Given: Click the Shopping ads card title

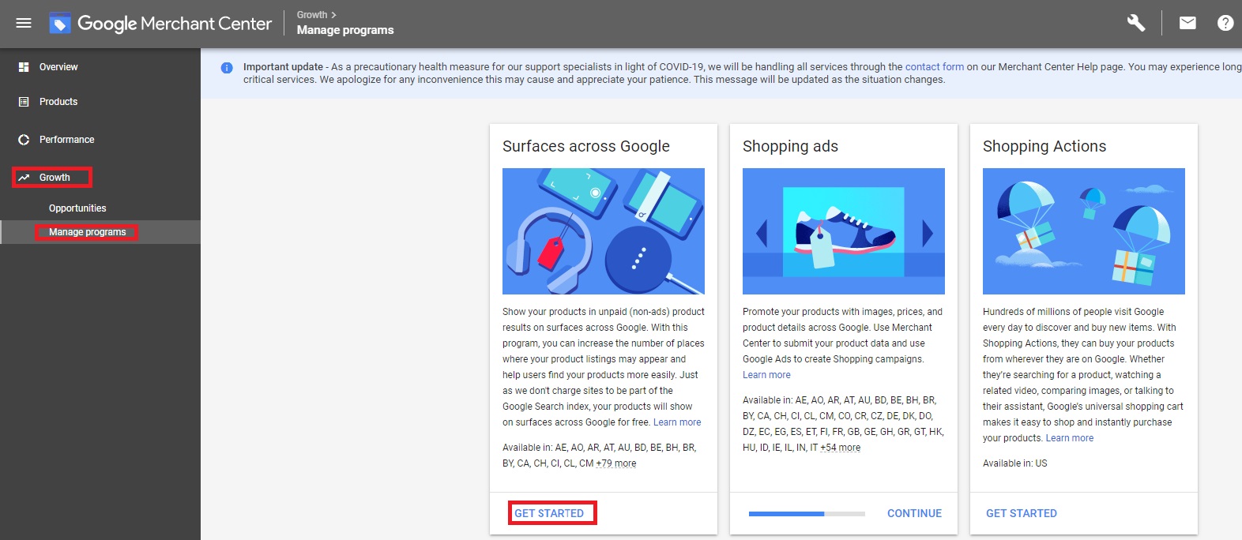Looking at the screenshot, I should (x=790, y=146).
